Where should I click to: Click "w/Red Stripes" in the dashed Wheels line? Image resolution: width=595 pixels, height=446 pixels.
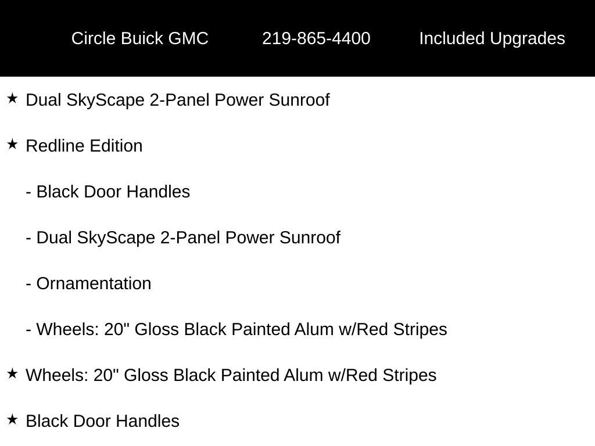[x=393, y=330]
